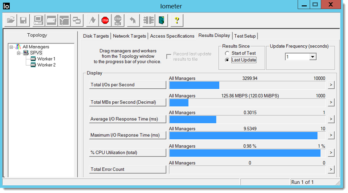The image size is (348, 193).
Task: Click the Maximum I/O Response Time progress bar
Action: point(247,136)
